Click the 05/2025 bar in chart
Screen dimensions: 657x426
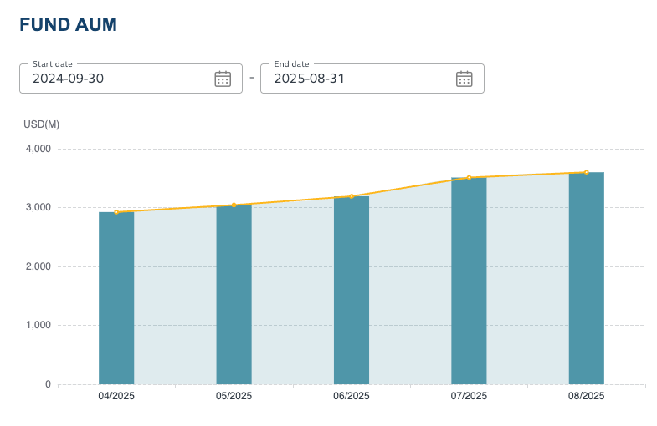[x=234, y=297]
